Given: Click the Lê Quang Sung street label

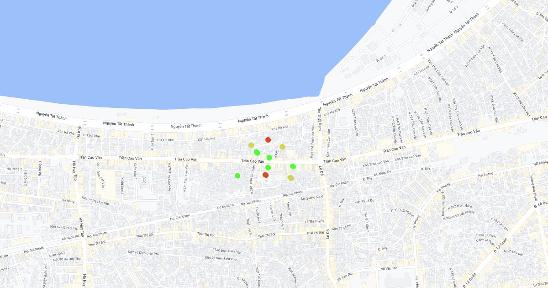Looking at the screenshot, I should [x=312, y=198].
